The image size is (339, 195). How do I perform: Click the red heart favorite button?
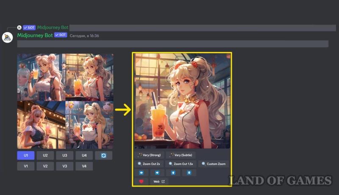[x=142, y=181]
